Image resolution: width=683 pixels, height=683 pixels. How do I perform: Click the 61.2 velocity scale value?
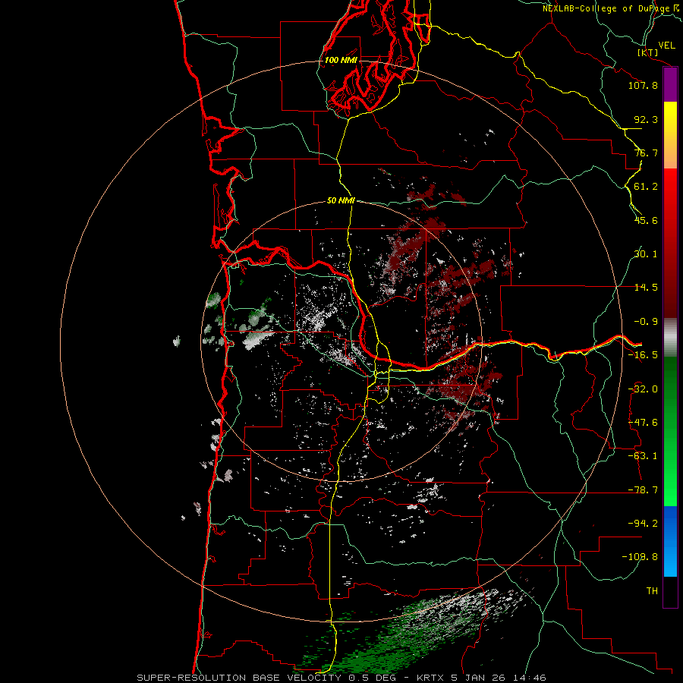646,187
